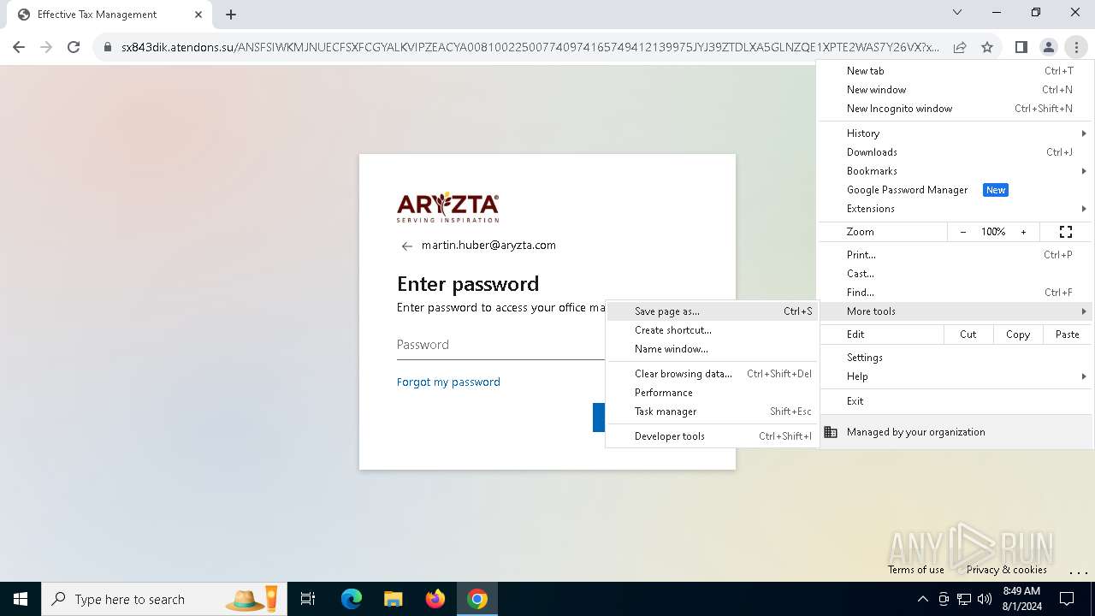Expand the More tools submenu

(x=956, y=311)
